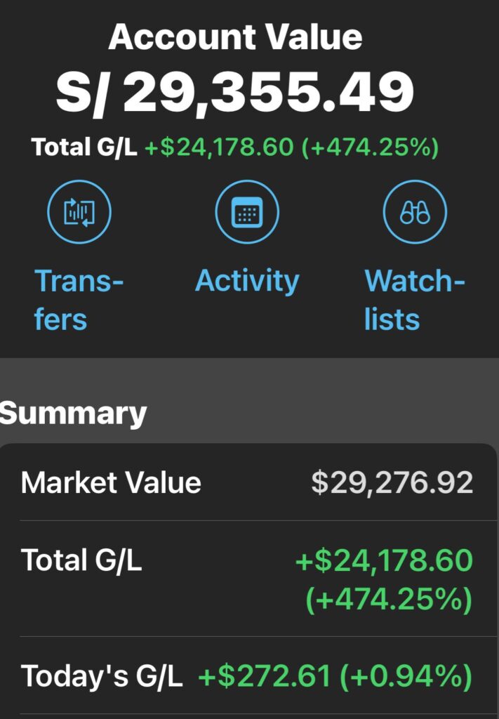Tap the Activity text label
Viewport: 499px width, 719px height.
click(x=247, y=281)
